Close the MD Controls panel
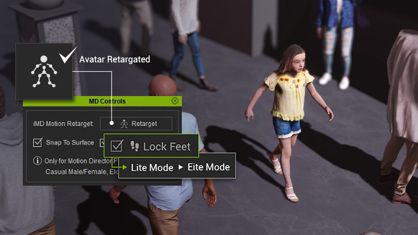Screen dimensions: 418x235 [175, 101]
